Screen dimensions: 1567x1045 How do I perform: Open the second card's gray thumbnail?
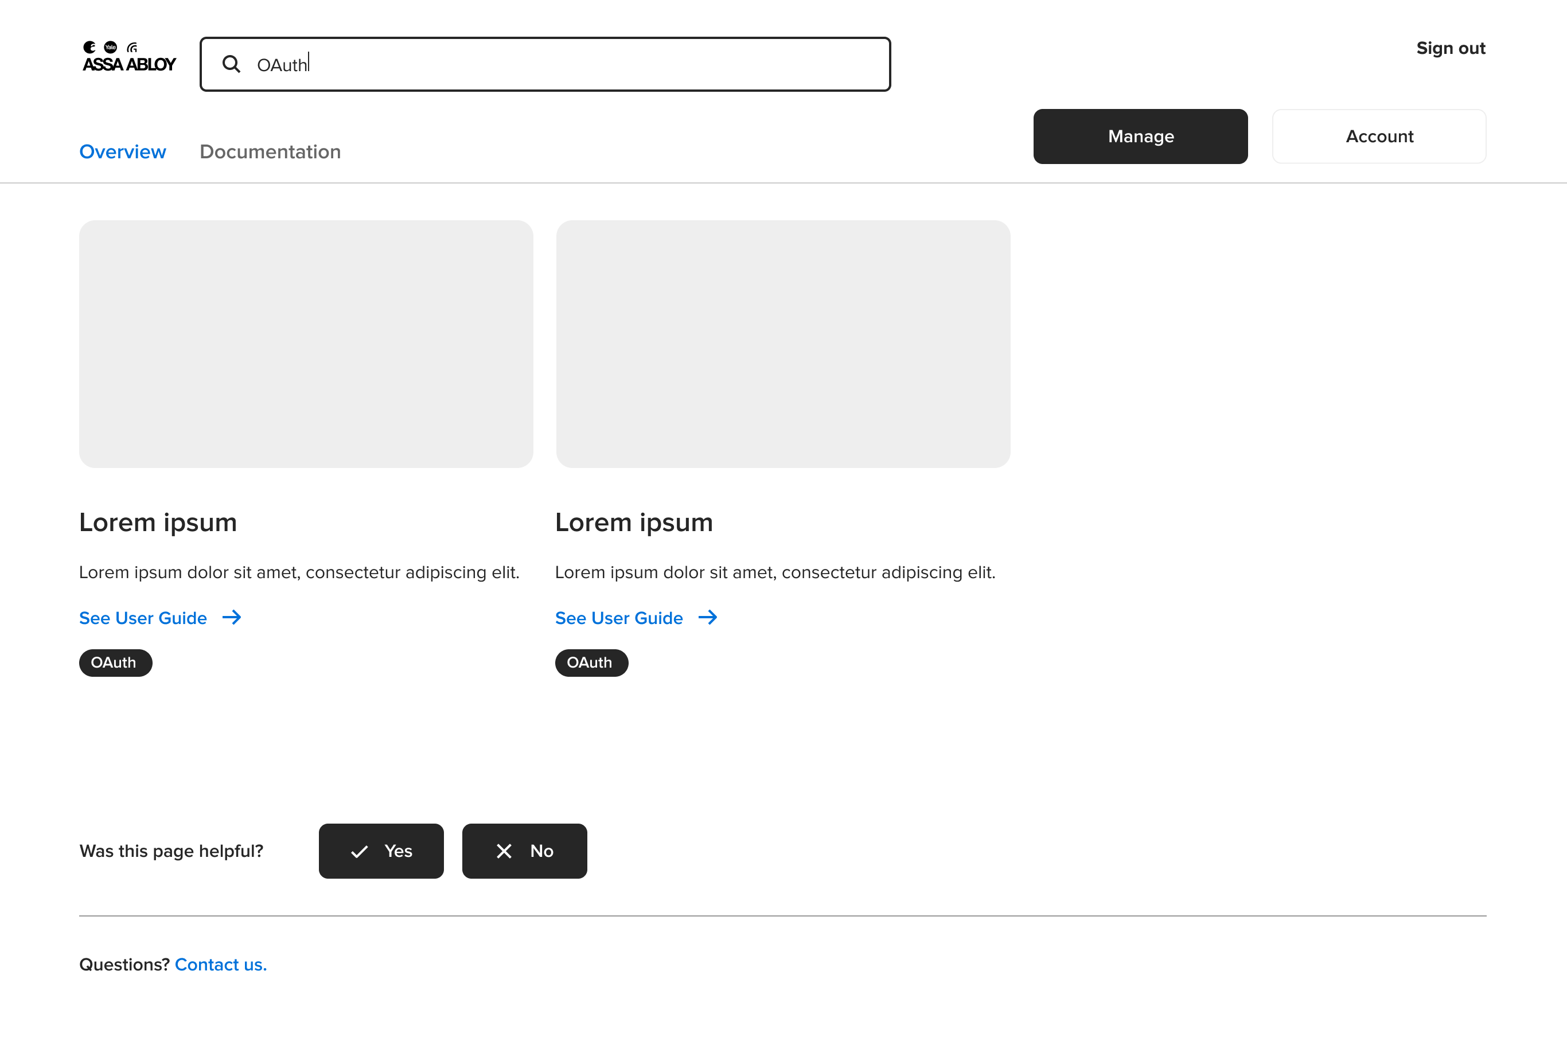[783, 344]
